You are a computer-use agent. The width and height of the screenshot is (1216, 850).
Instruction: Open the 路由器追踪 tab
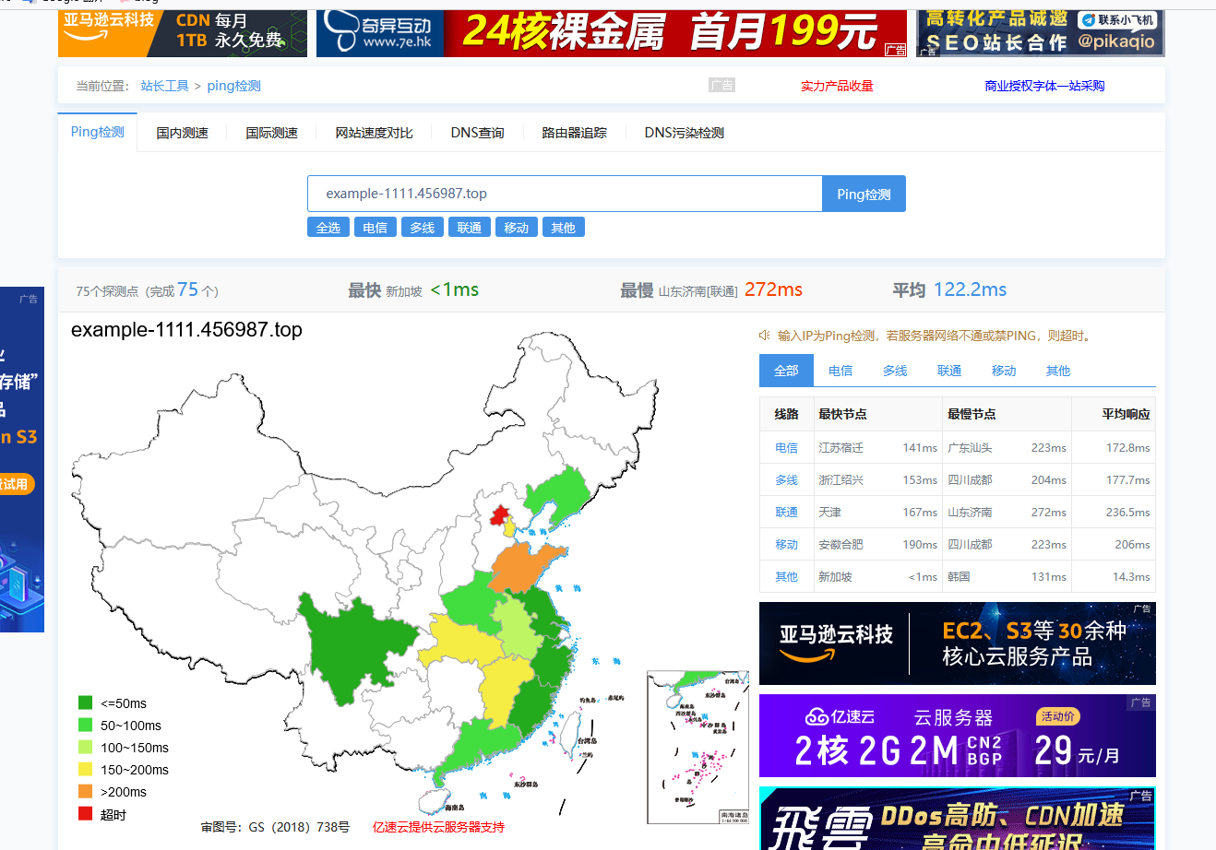[x=574, y=133]
